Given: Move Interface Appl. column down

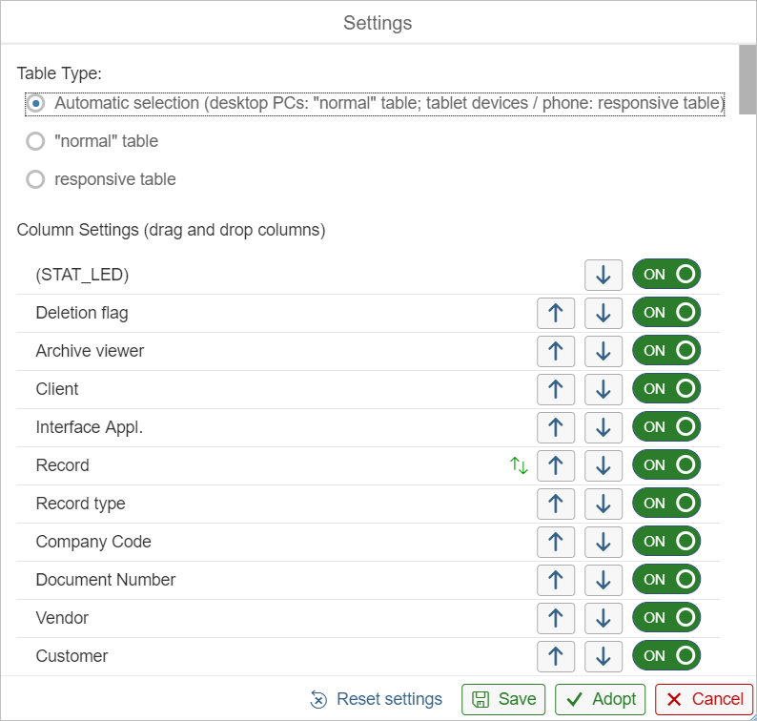Looking at the screenshot, I should click(x=603, y=427).
